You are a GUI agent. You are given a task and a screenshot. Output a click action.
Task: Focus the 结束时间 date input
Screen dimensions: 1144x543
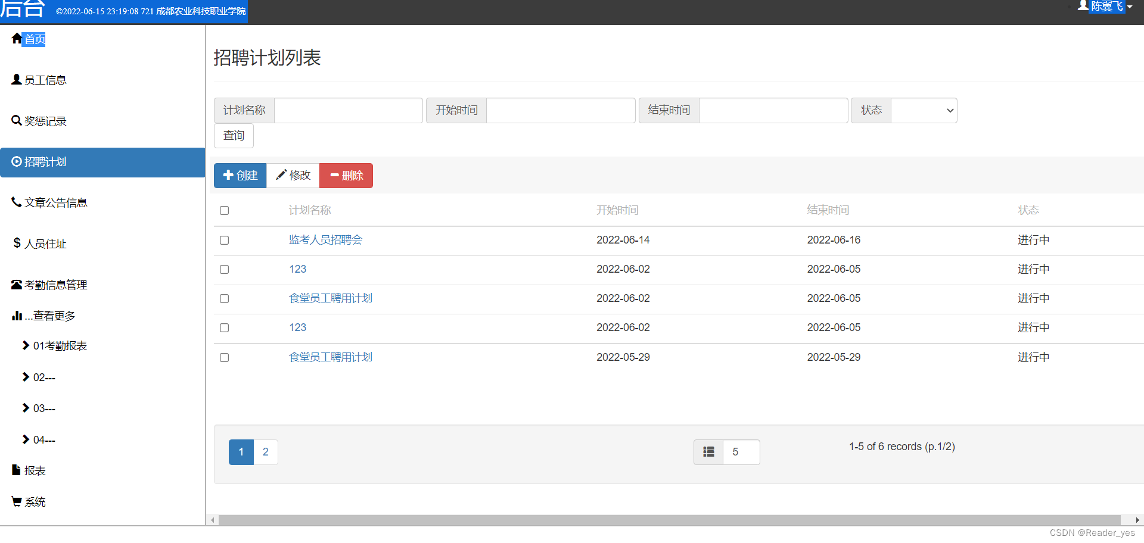pos(773,110)
